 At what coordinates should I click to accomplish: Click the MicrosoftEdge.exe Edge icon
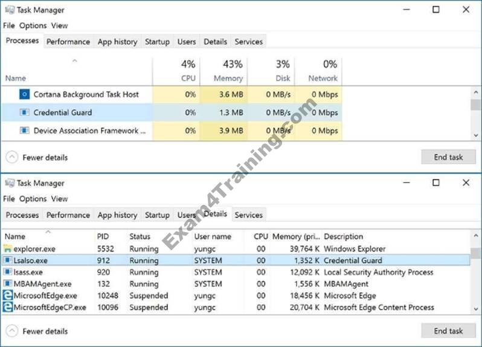7,296
